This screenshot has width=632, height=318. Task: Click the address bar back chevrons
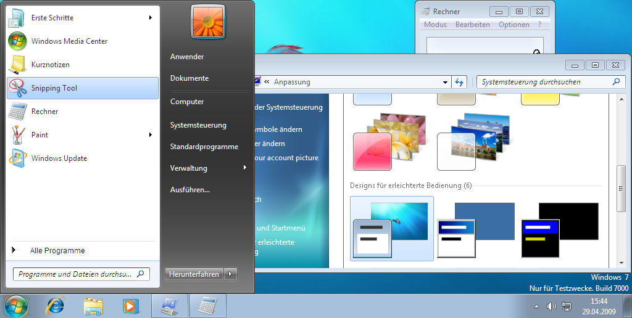pyautogui.click(x=267, y=82)
